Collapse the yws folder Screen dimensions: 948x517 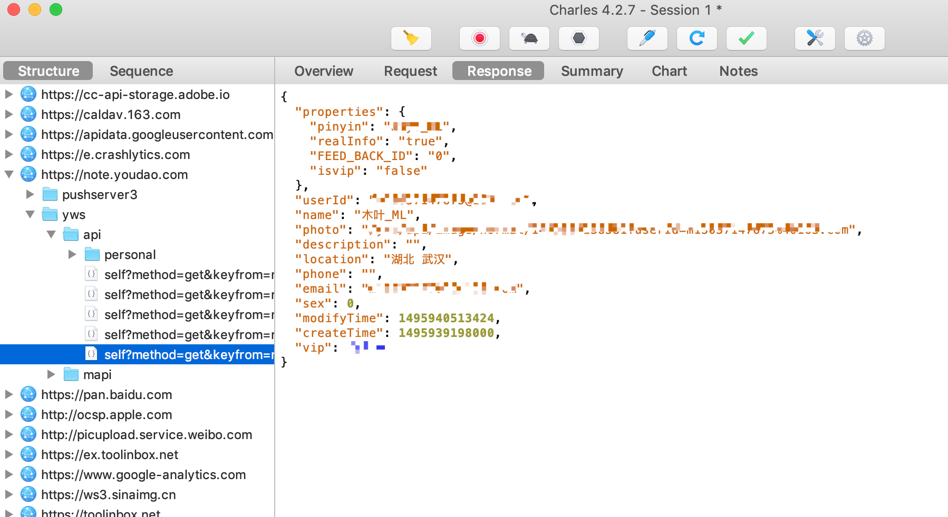(x=30, y=214)
